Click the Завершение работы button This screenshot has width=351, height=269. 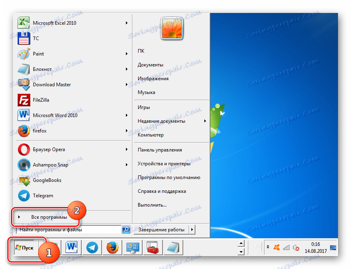tap(161, 229)
